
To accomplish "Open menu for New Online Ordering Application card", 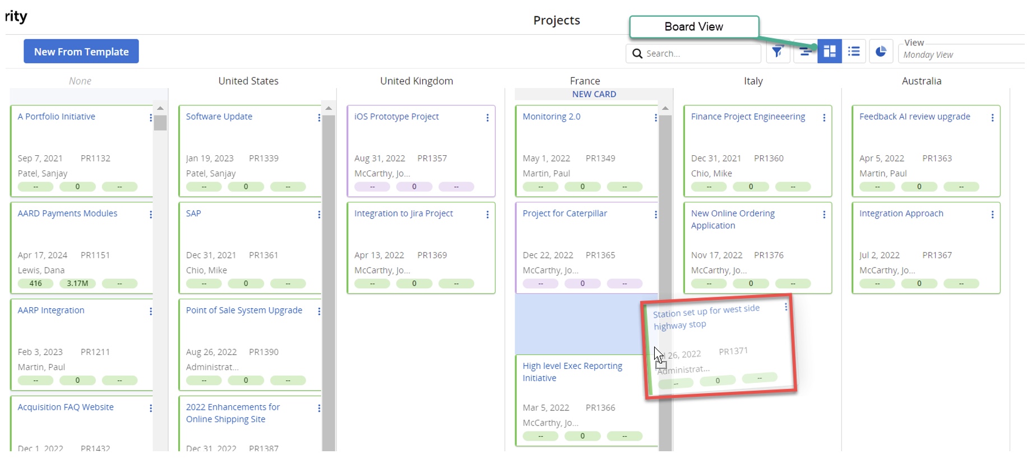I will pyautogui.click(x=824, y=215).
